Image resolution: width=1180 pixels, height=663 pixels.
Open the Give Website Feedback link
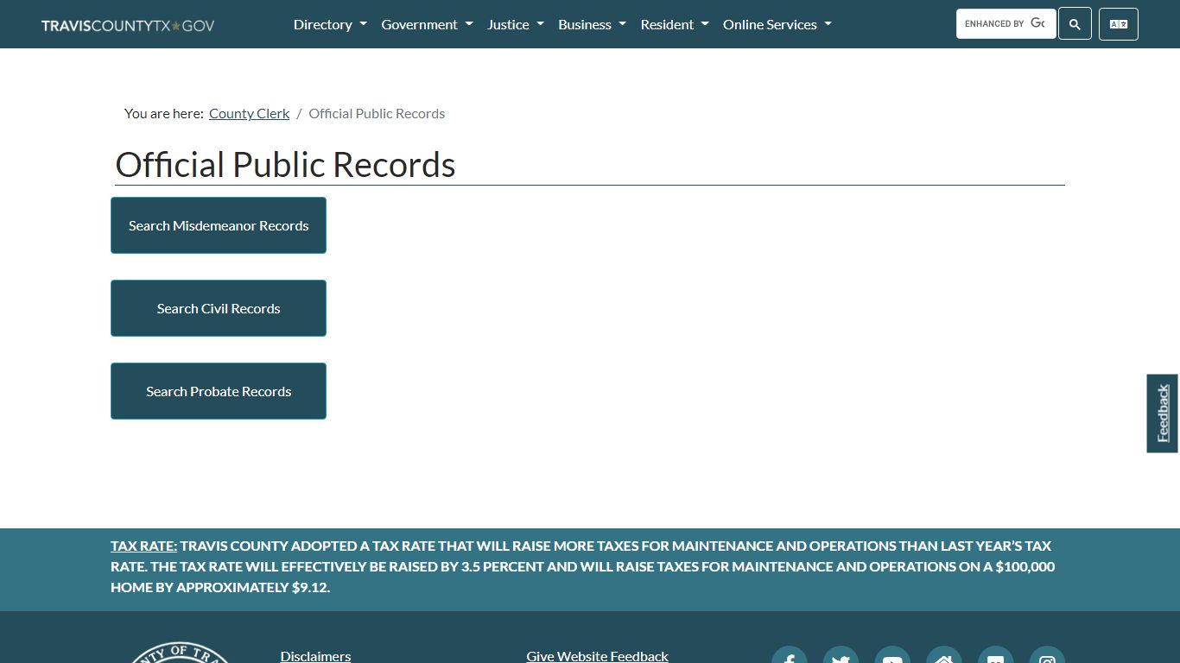597,655
